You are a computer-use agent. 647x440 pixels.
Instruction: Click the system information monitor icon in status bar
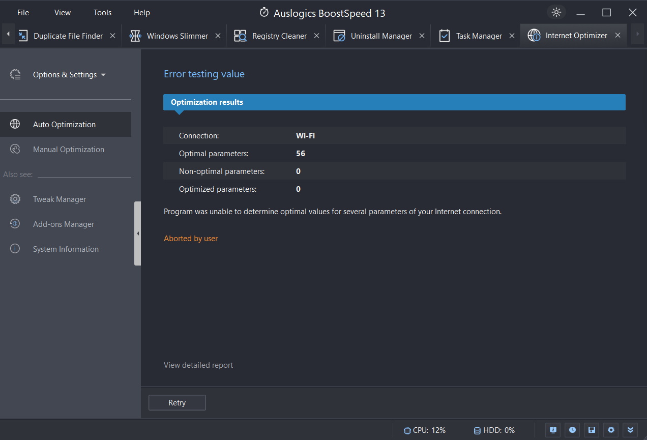(x=553, y=430)
